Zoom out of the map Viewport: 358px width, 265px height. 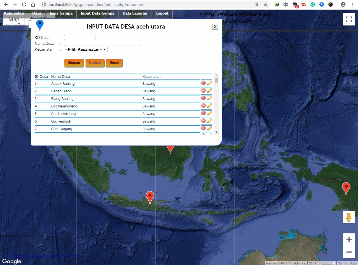point(349,252)
